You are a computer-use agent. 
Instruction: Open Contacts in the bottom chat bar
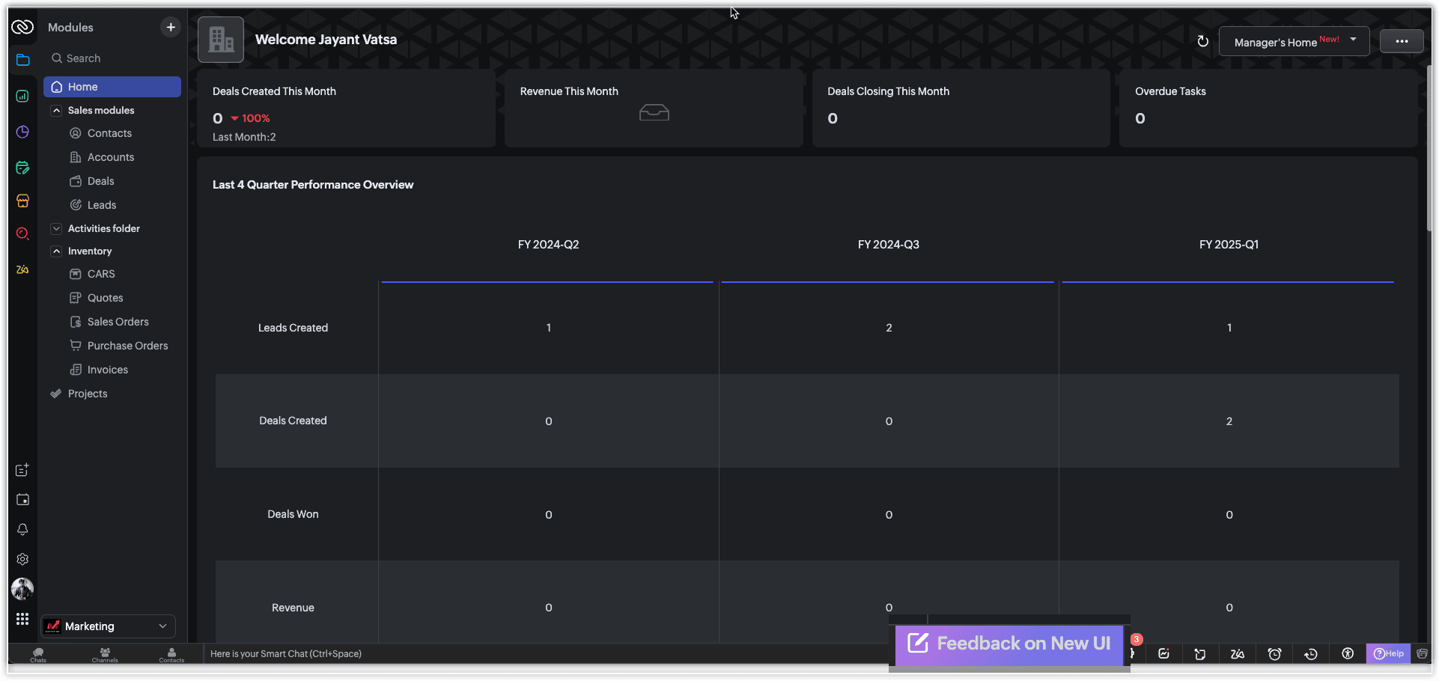click(x=171, y=655)
